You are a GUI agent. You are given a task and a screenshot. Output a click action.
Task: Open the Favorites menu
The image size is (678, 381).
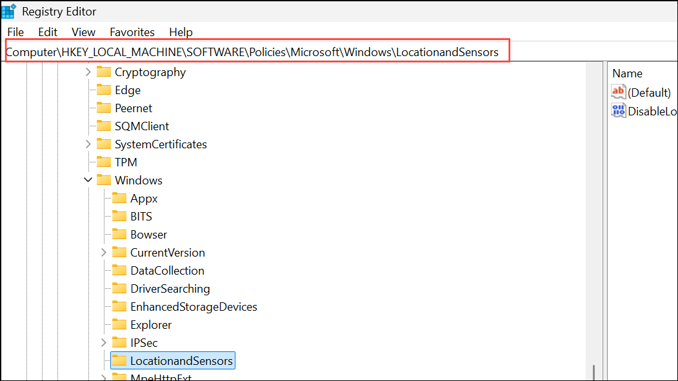click(132, 32)
